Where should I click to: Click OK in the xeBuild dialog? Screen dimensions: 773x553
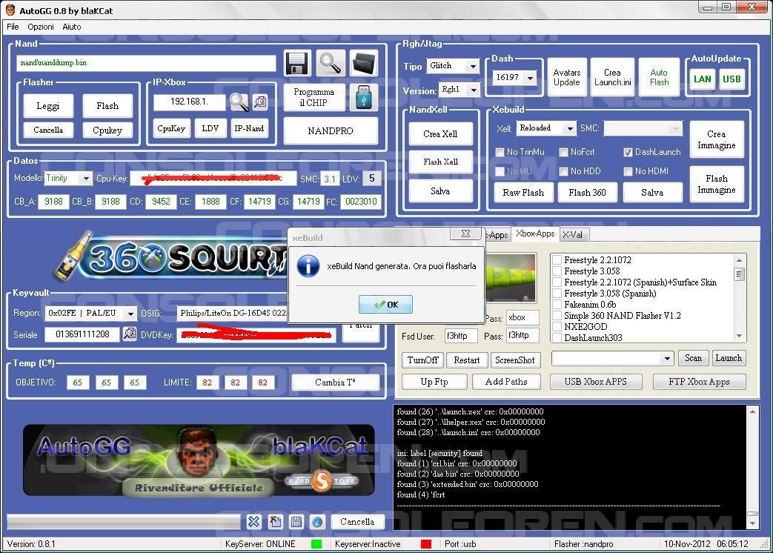(x=385, y=304)
